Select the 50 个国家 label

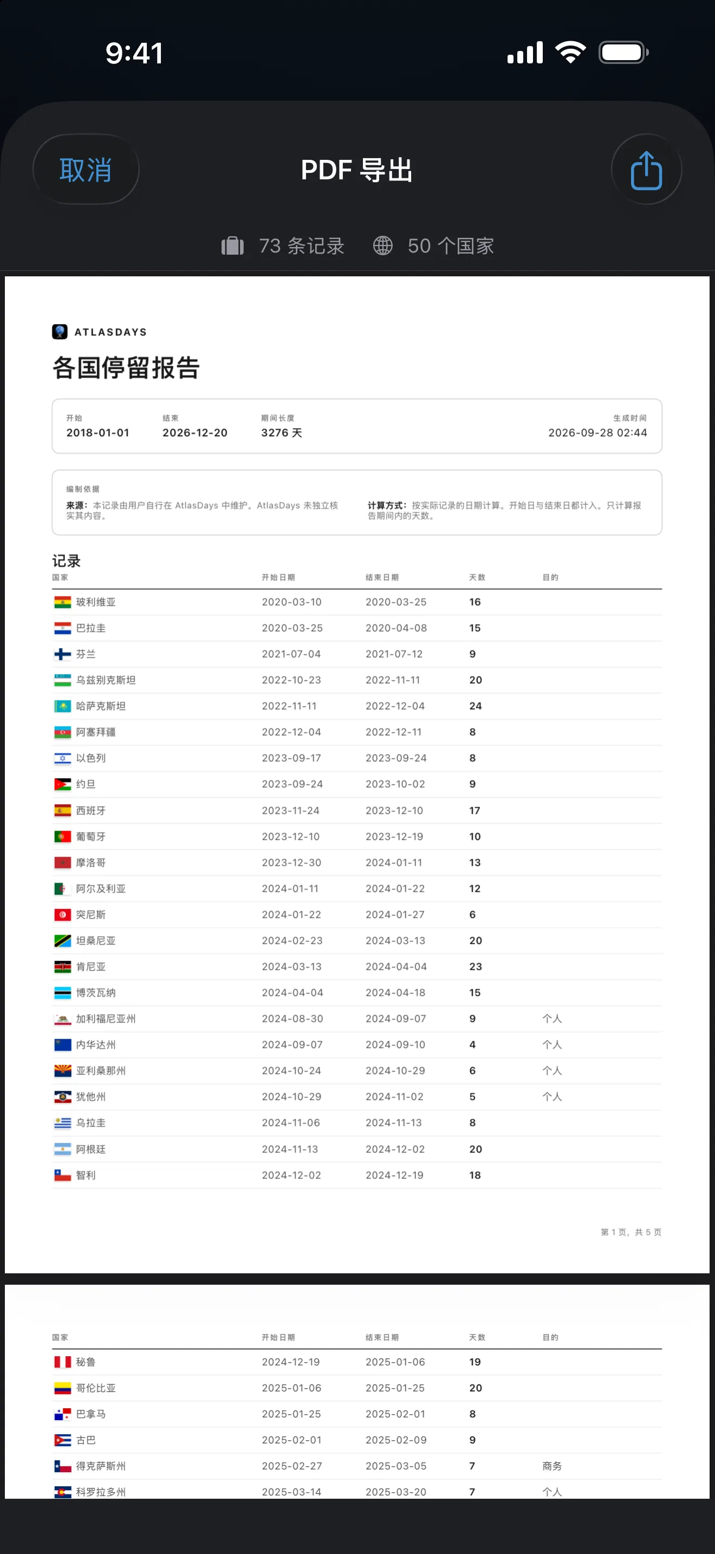point(451,246)
